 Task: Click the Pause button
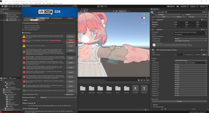102,6
